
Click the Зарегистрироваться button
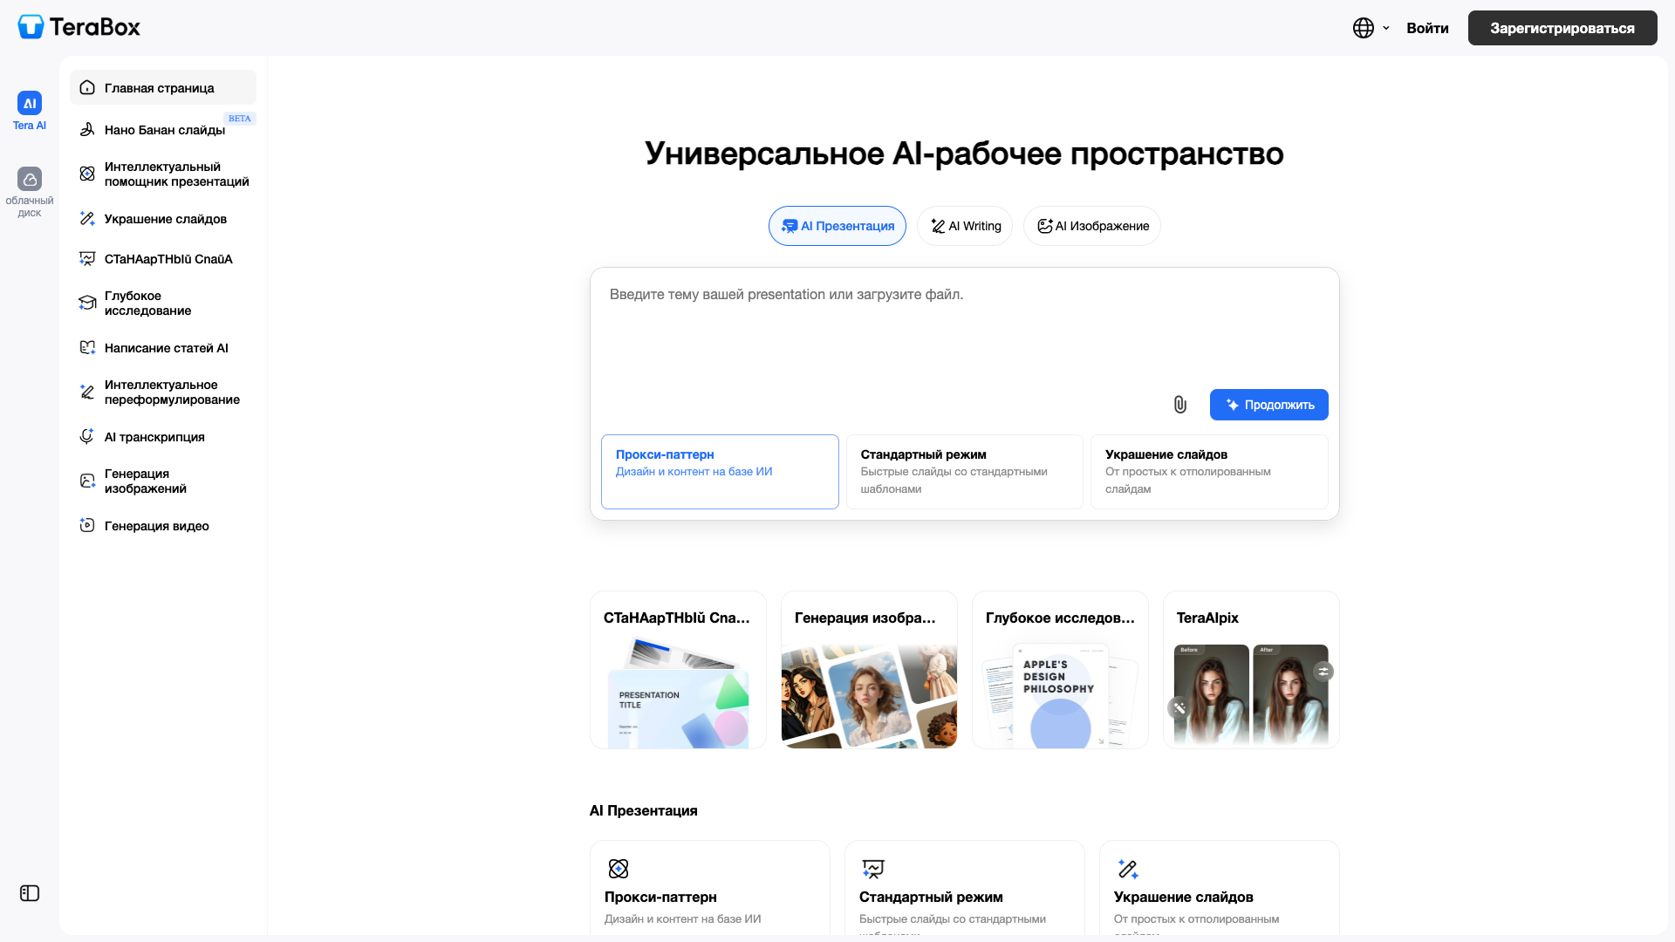[1562, 28]
